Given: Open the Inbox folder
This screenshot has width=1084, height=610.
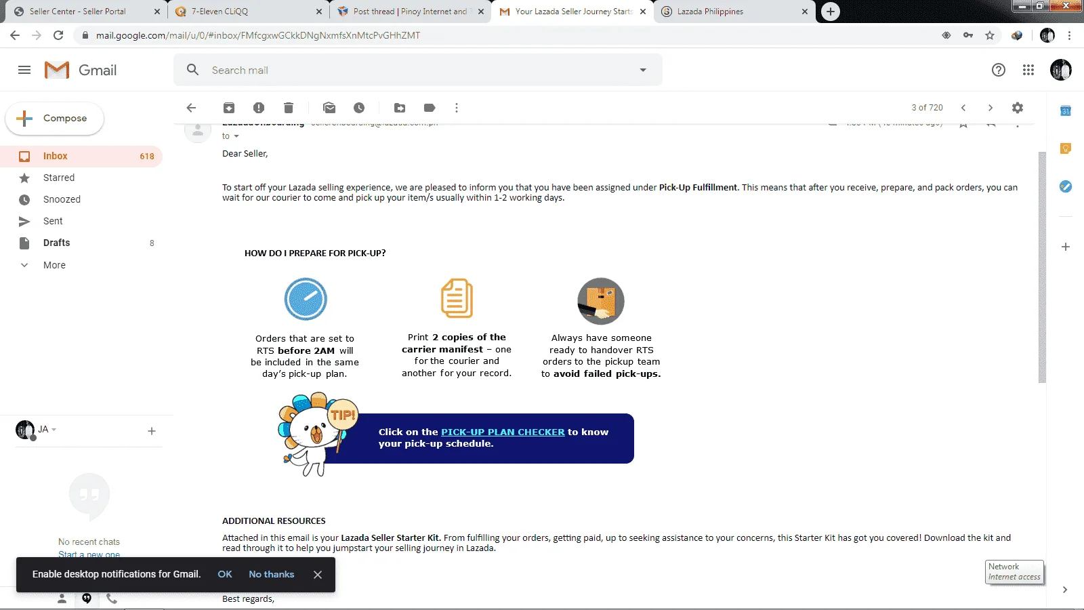Looking at the screenshot, I should point(81,156).
